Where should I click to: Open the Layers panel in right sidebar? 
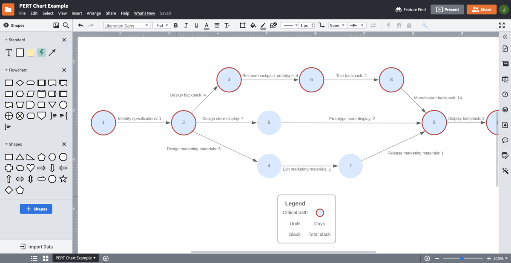505,109
